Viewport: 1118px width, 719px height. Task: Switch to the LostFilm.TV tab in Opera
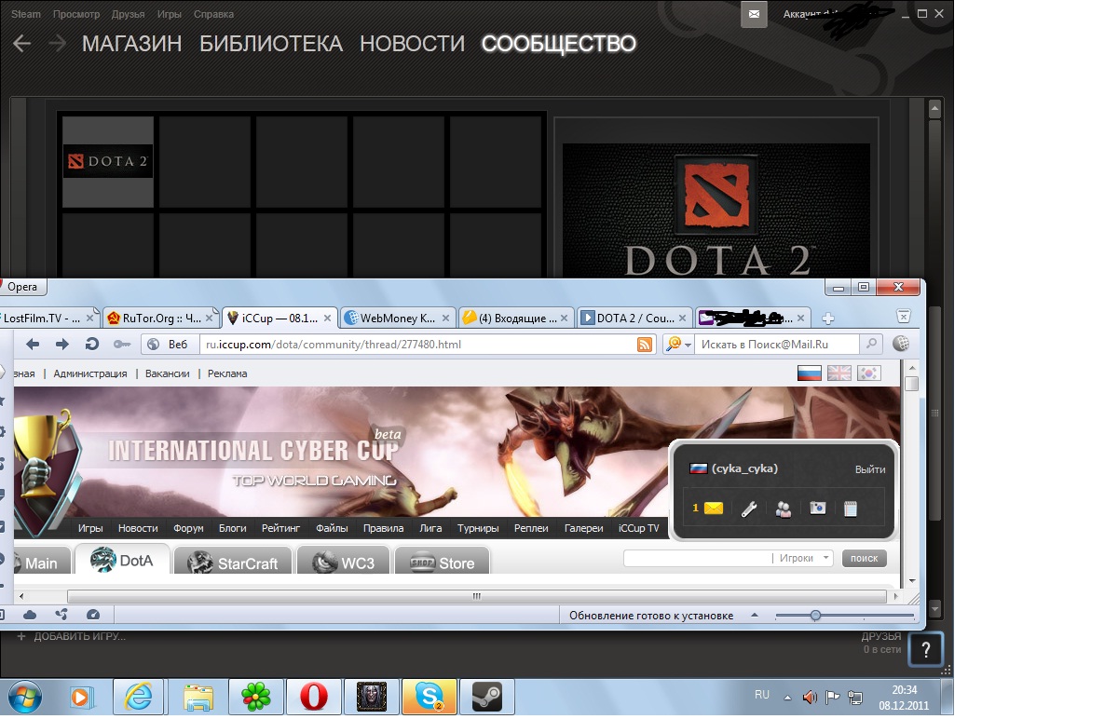point(49,318)
